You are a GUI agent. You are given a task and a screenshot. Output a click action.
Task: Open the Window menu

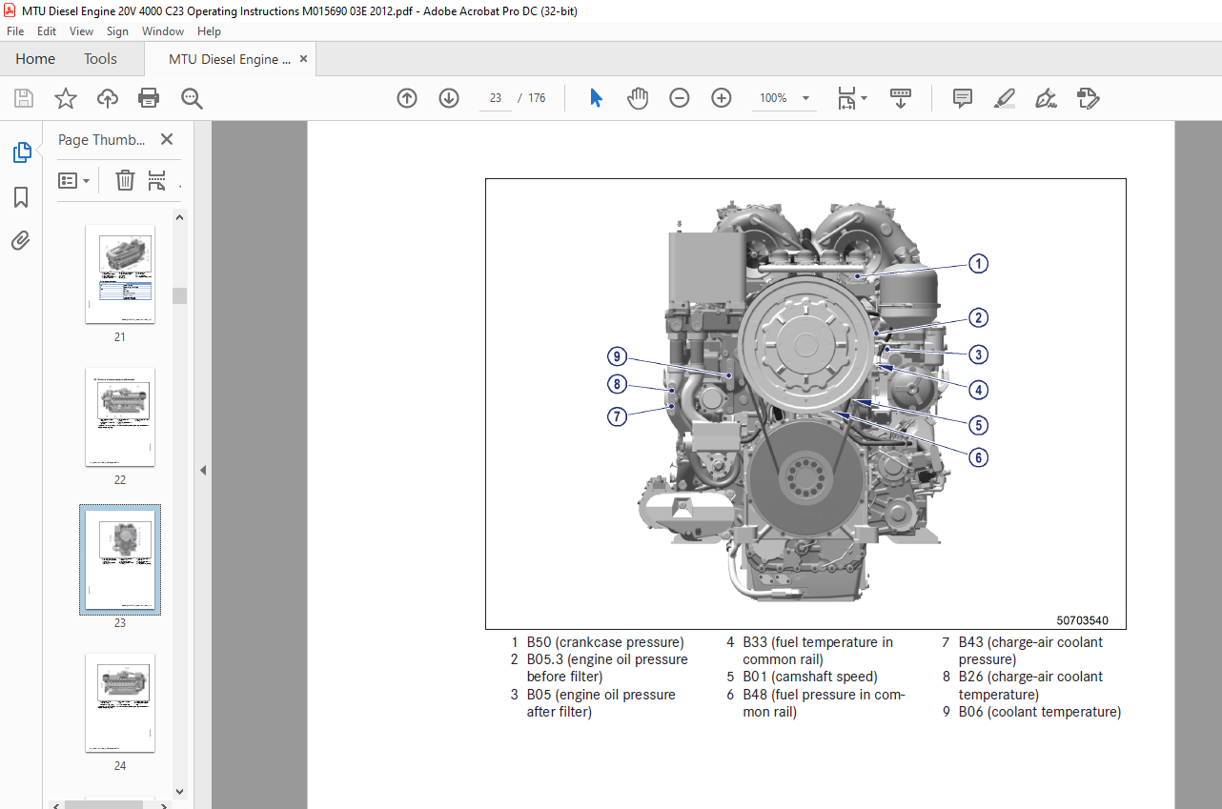[163, 31]
